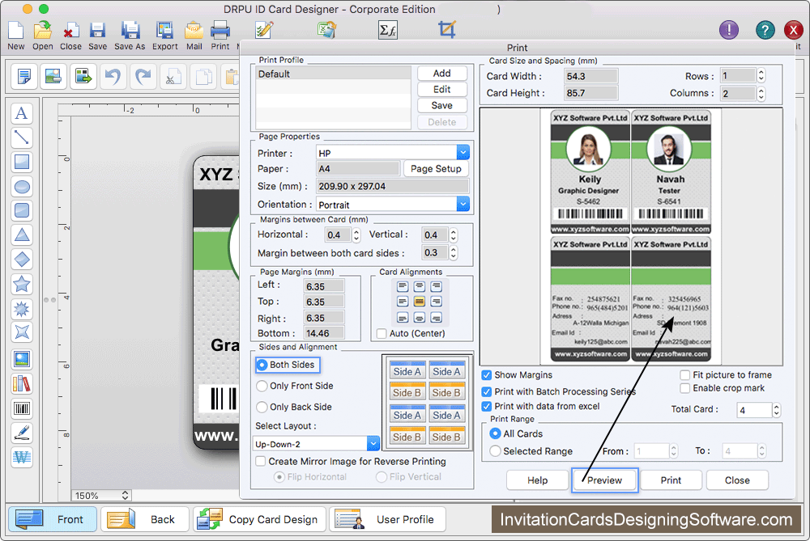Image resolution: width=810 pixels, height=541 pixels.
Task: Adjust the Horizontal margin stepper
Action: pos(356,235)
